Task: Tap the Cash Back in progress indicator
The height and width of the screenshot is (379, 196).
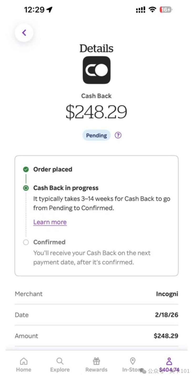Action: [26, 188]
